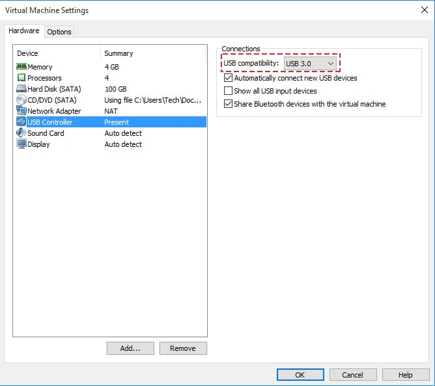The height and width of the screenshot is (386, 435).
Task: Click the Cancel button
Action: click(x=352, y=375)
